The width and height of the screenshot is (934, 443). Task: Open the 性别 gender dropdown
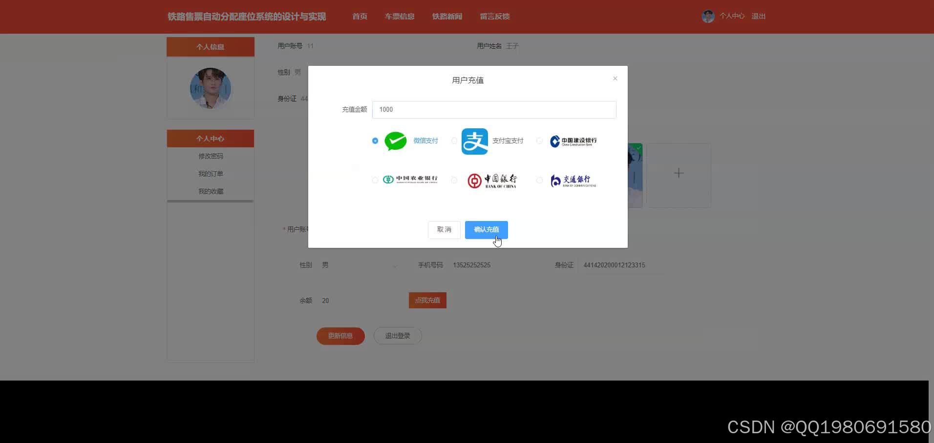[360, 265]
